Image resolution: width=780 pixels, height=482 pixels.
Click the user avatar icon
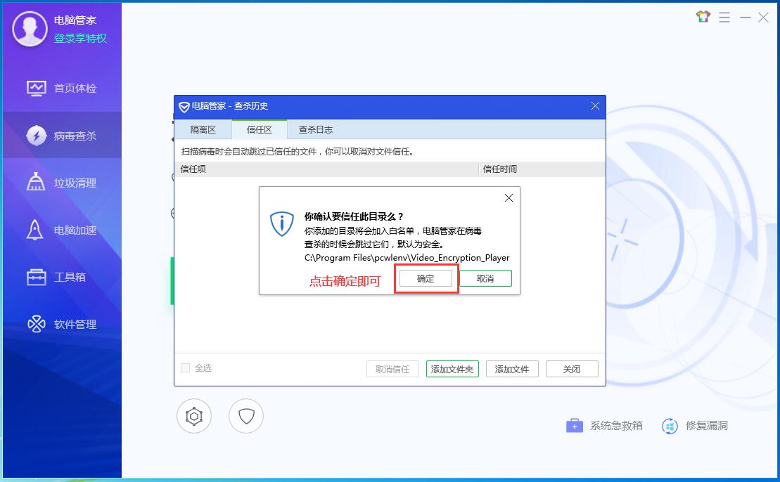(x=30, y=29)
